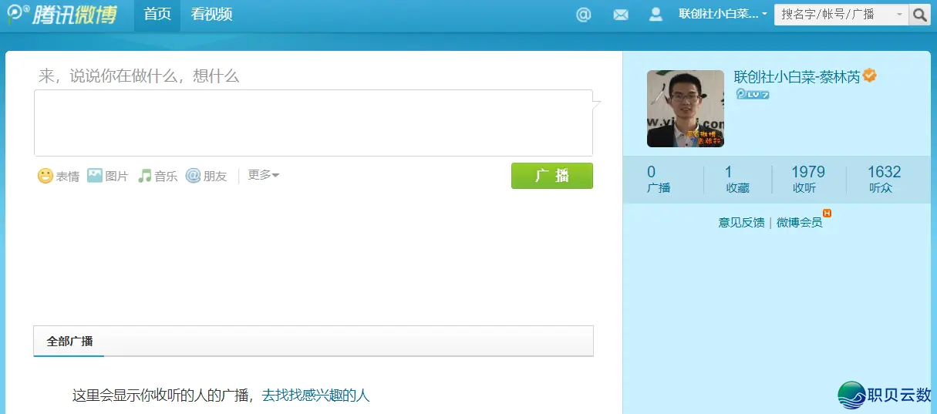View the 1979 收听 following count
This screenshot has height=414, width=937.
807,180
